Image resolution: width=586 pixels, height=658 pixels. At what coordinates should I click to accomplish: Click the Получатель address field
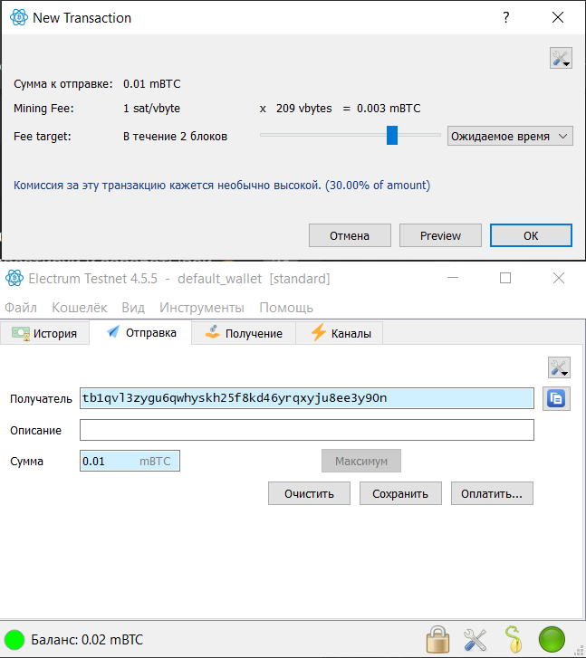(x=307, y=398)
